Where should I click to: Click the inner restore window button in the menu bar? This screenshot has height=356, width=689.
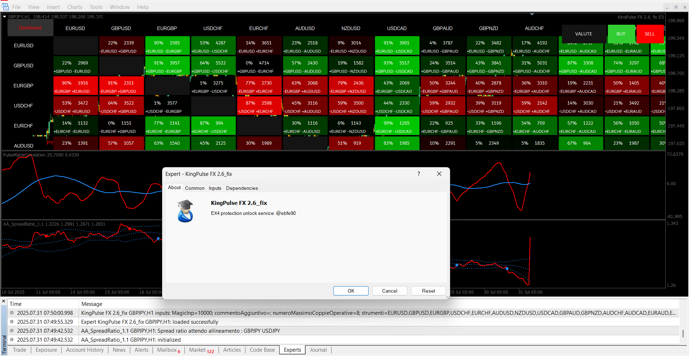point(676,7)
